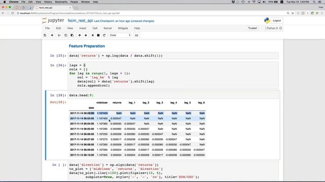The image size is (325, 182).
Task: Click the date index label
Action: 91,108
